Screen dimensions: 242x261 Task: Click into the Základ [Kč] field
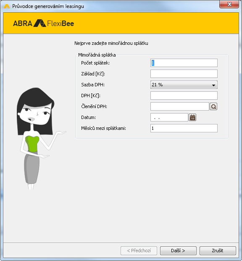[184, 74]
